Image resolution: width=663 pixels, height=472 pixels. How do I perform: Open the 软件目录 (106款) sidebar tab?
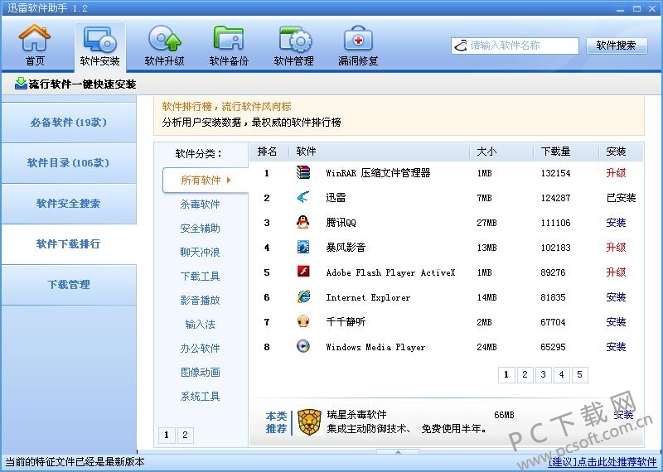(x=69, y=163)
